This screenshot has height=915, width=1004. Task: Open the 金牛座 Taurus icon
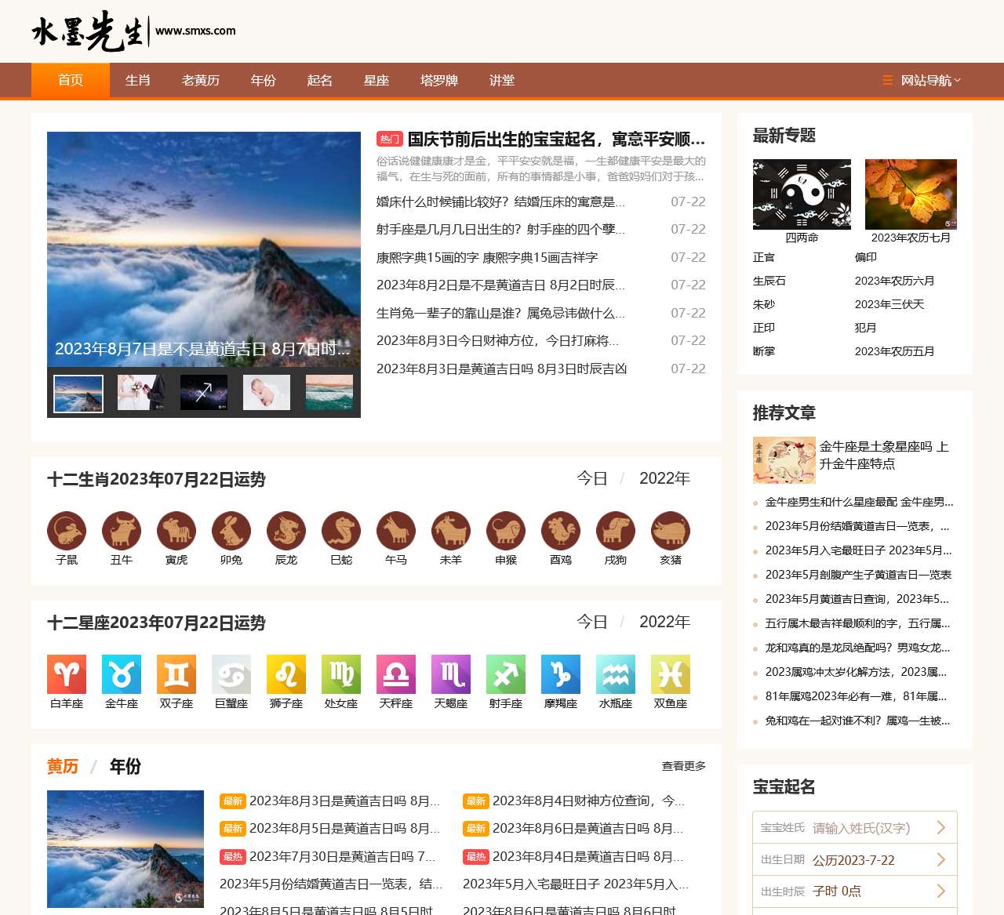click(x=122, y=674)
